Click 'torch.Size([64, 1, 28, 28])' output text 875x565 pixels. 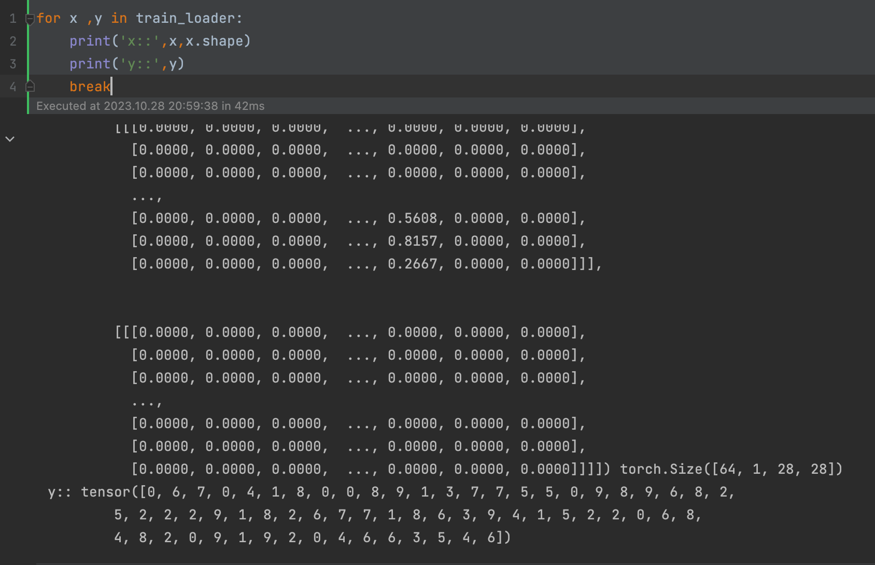click(731, 469)
